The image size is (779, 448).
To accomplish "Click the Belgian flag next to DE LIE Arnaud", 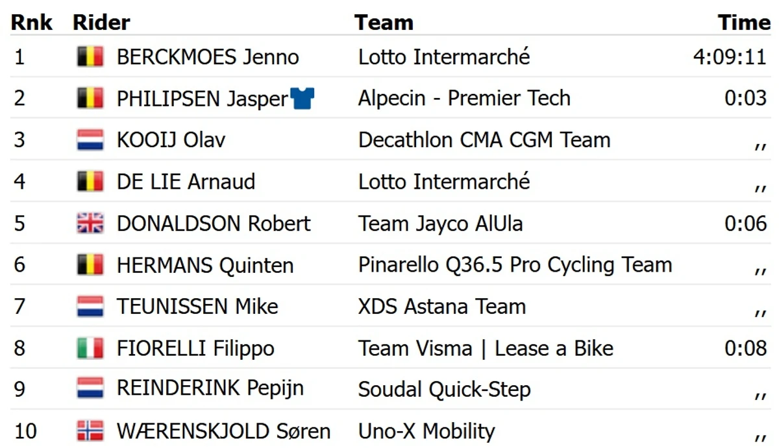I will coord(90,182).
